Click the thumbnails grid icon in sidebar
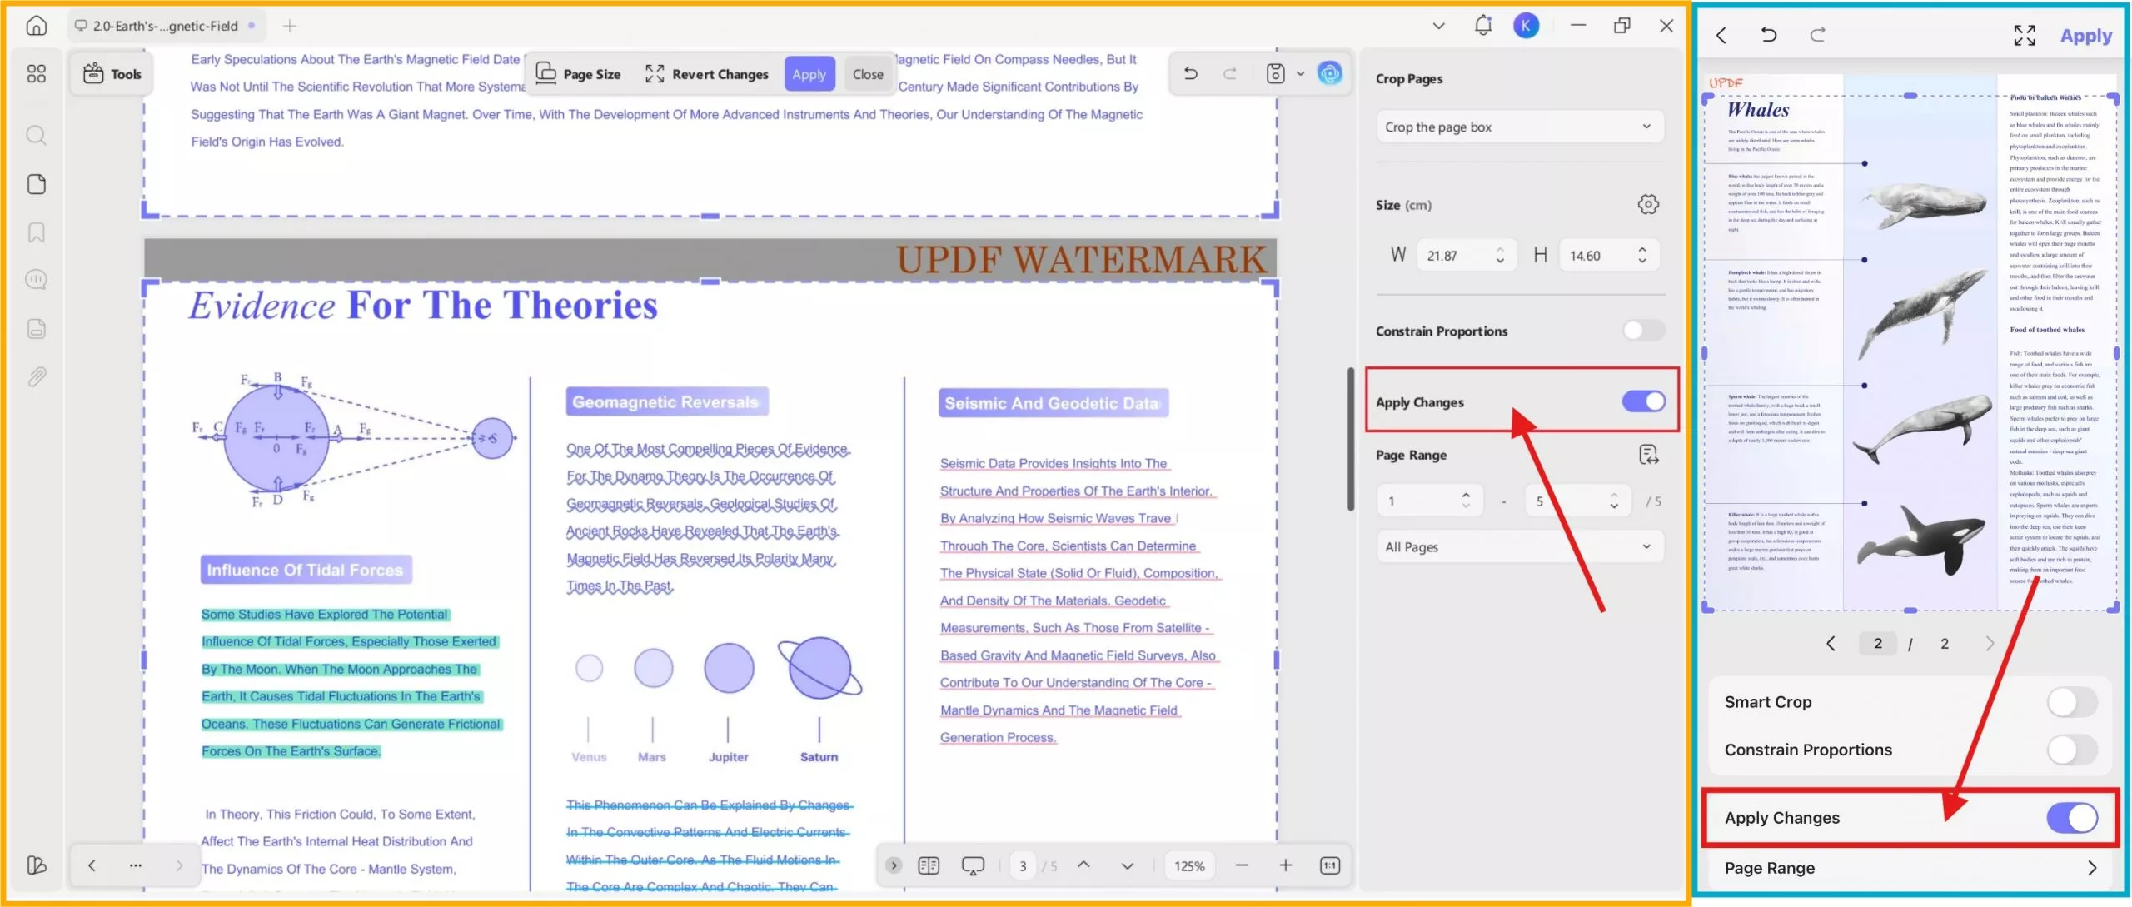 [x=36, y=74]
